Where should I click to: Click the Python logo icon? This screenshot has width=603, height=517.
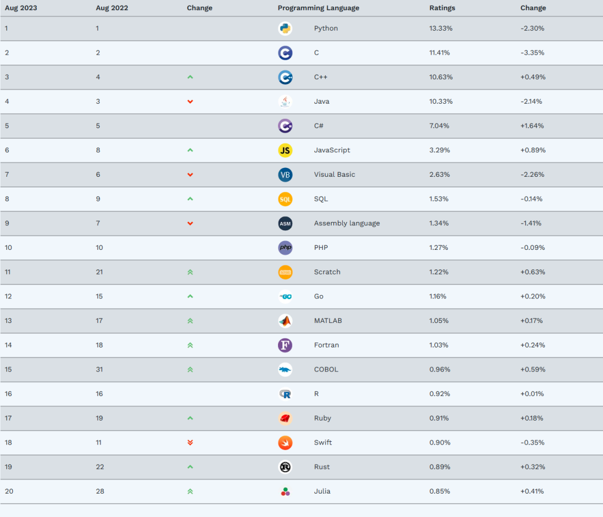285,28
